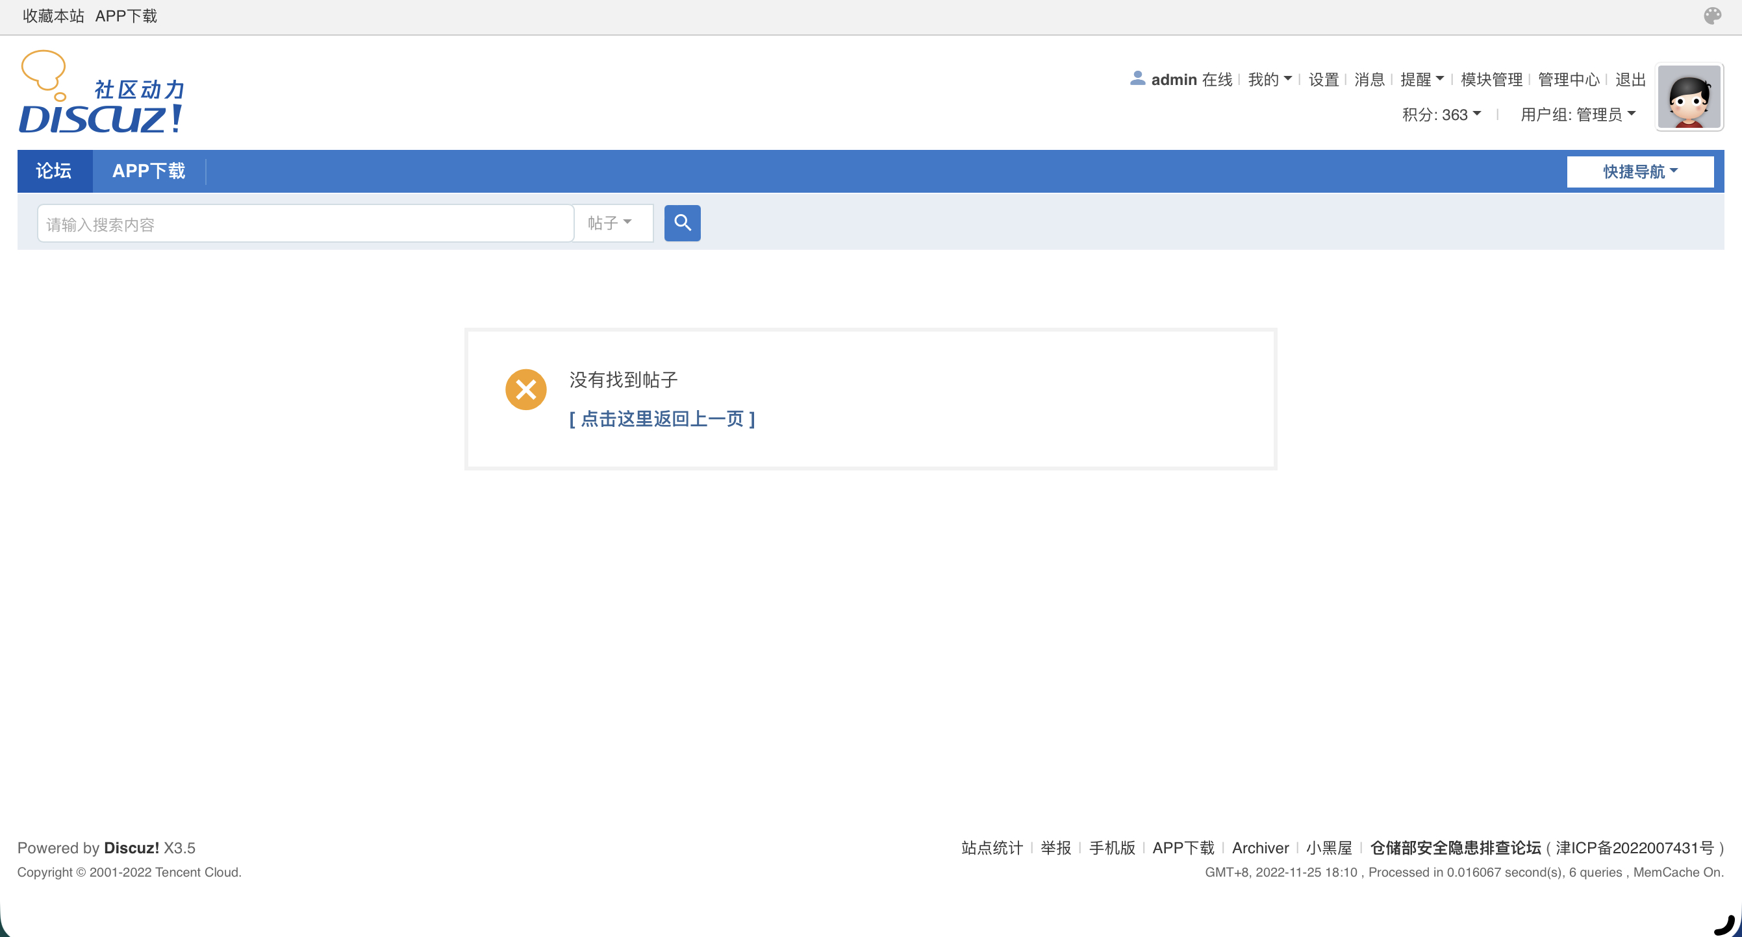Screen dimensions: 1742x937
Task: Open 手机版 footer link
Action: [x=1112, y=848]
